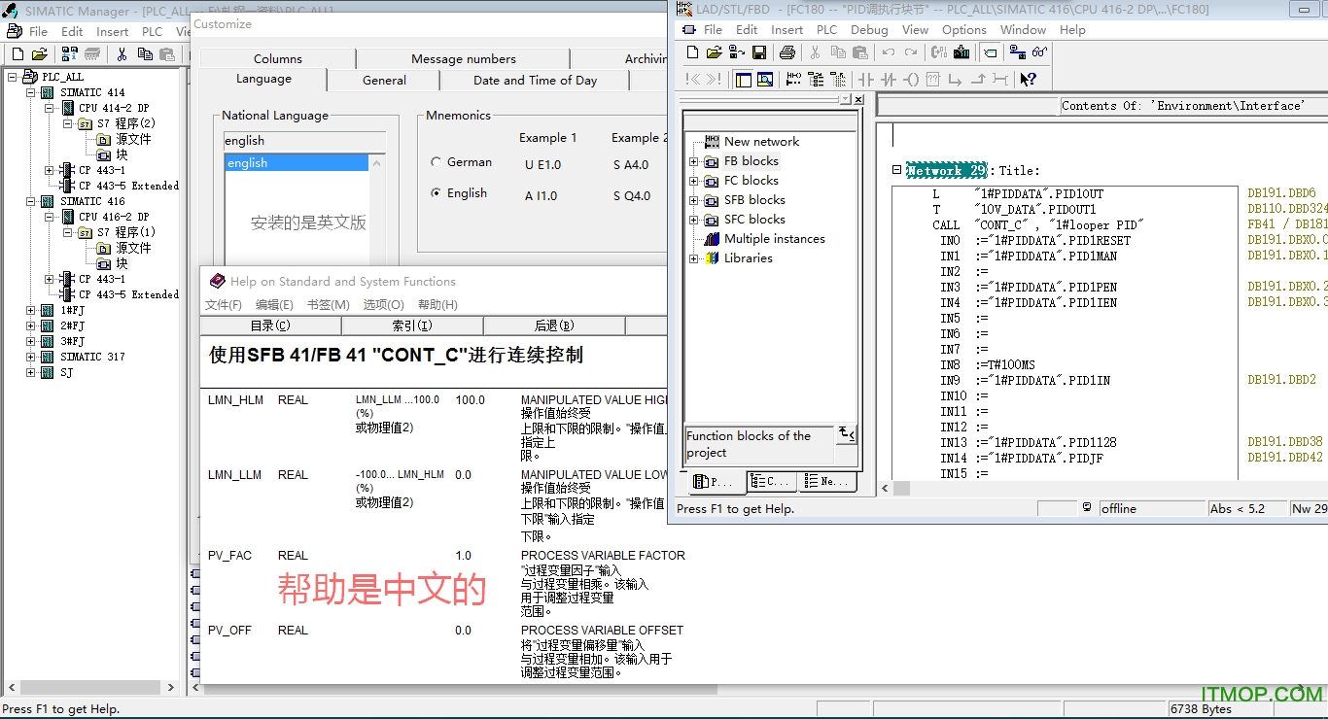Open 书签(M) menu in Help window
Screen dimensions: 1328x719
pos(328,305)
